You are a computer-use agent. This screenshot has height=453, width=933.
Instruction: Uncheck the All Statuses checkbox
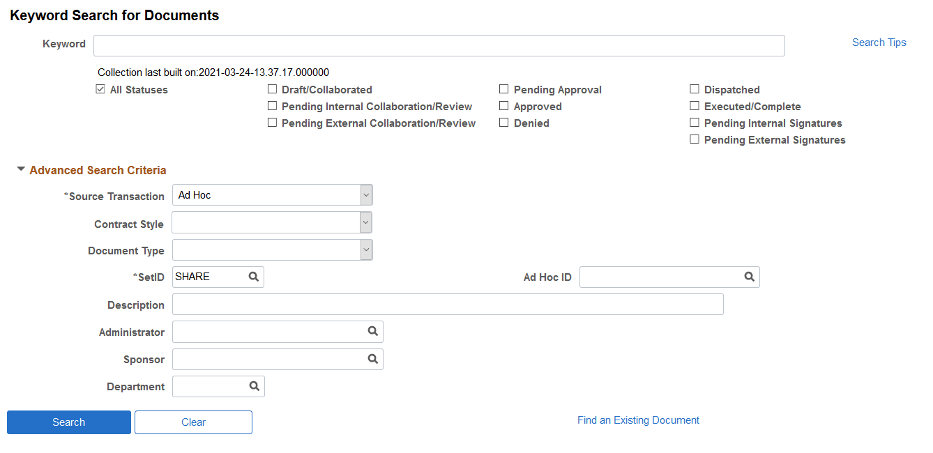[x=101, y=89]
